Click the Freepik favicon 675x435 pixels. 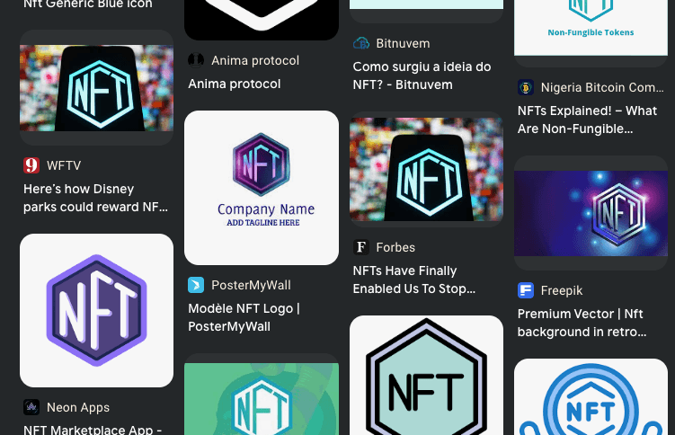point(526,290)
